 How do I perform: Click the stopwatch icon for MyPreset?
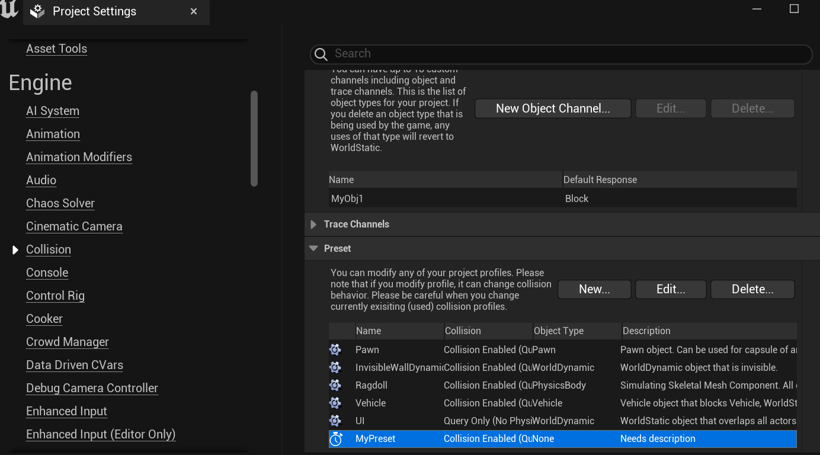coord(336,438)
